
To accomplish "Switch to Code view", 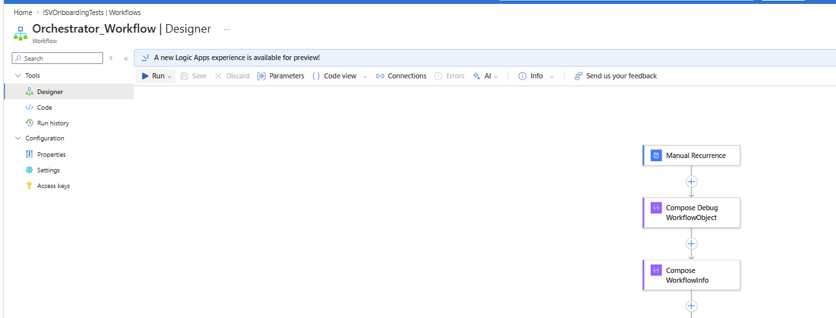I will click(x=334, y=76).
